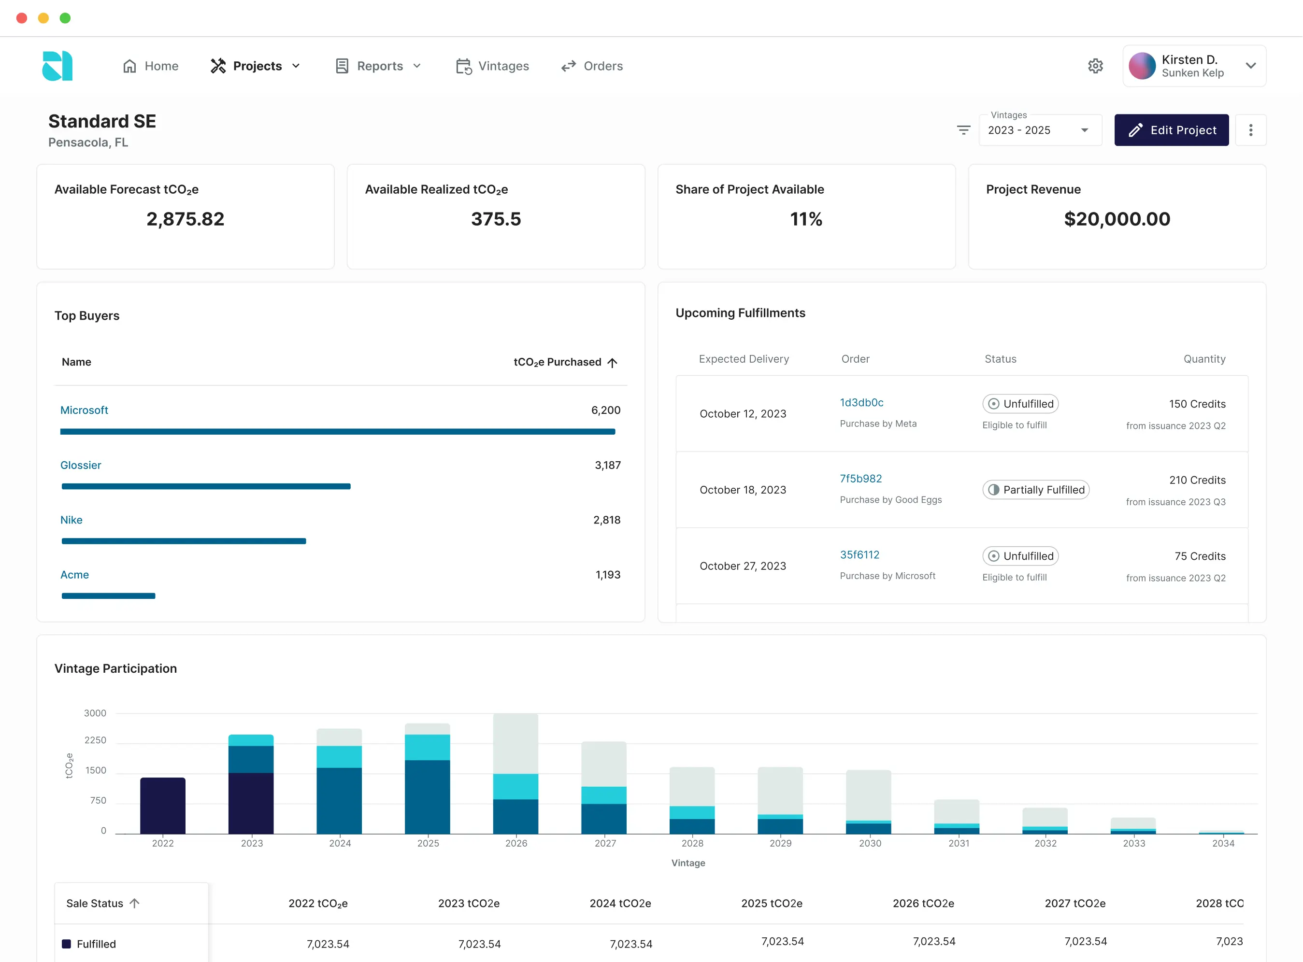Click the 2026 bar in Vintage Participation chart
The image size is (1303, 962).
(516, 775)
